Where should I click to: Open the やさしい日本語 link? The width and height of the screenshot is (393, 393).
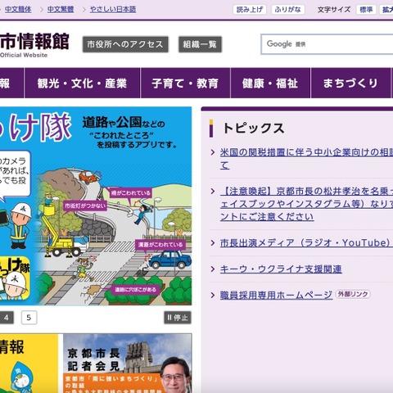click(x=113, y=9)
